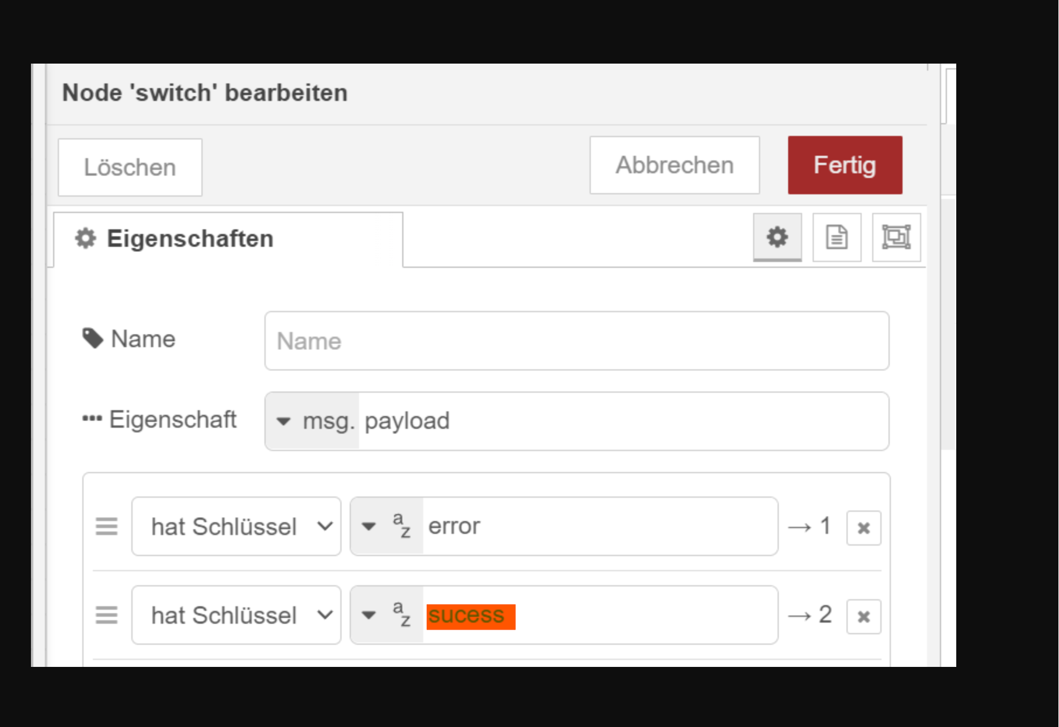Grab the reorder handle of sucess rule
The image size is (1059, 727).
tap(107, 615)
